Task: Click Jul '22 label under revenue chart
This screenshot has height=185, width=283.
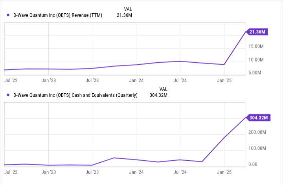Action: pyautogui.click(x=11, y=80)
